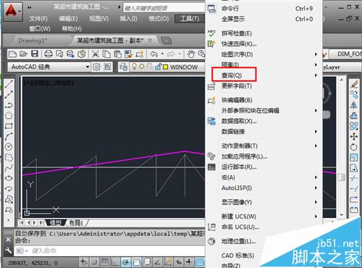Image resolution: width=362 pixels, height=268 pixels.
Task: Toggle Object Snap in status bar
Action: pyautogui.click(x=136, y=262)
